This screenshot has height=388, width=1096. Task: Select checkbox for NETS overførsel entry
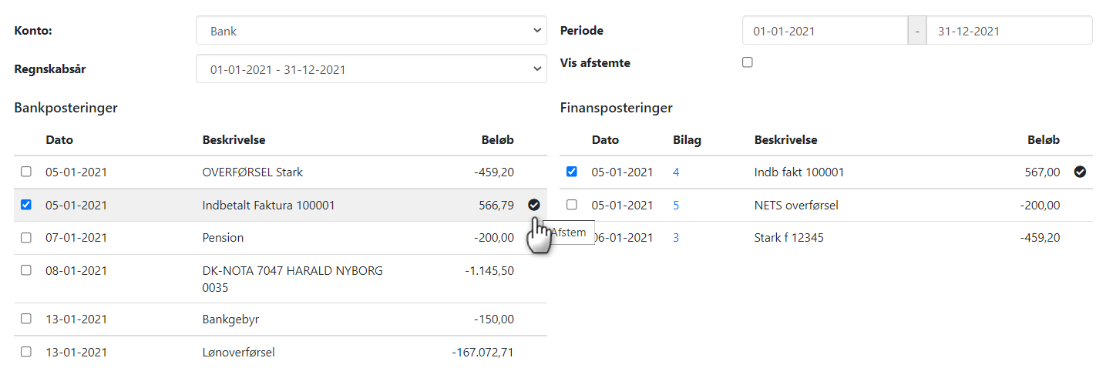click(x=571, y=205)
